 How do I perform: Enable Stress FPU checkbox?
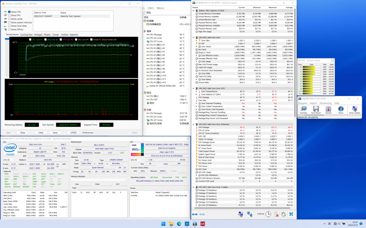click(9, 15)
